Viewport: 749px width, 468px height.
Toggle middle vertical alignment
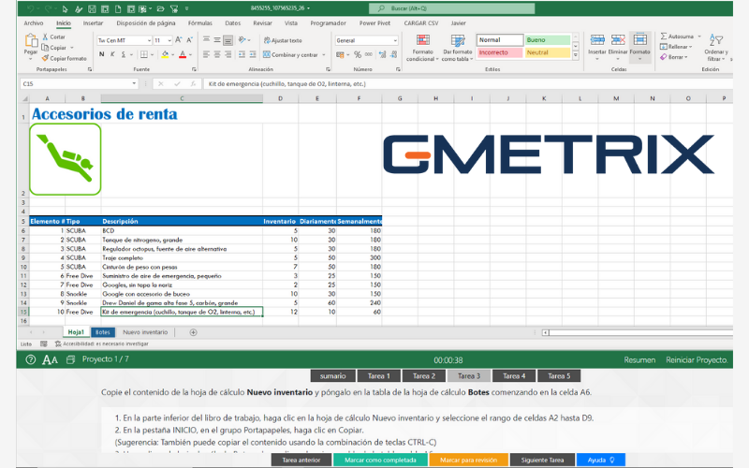tap(217, 40)
